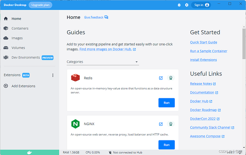Image resolution: width=246 pixels, height=155 pixels.
Task: Open settings via the gear icon
Action: coord(186,5)
